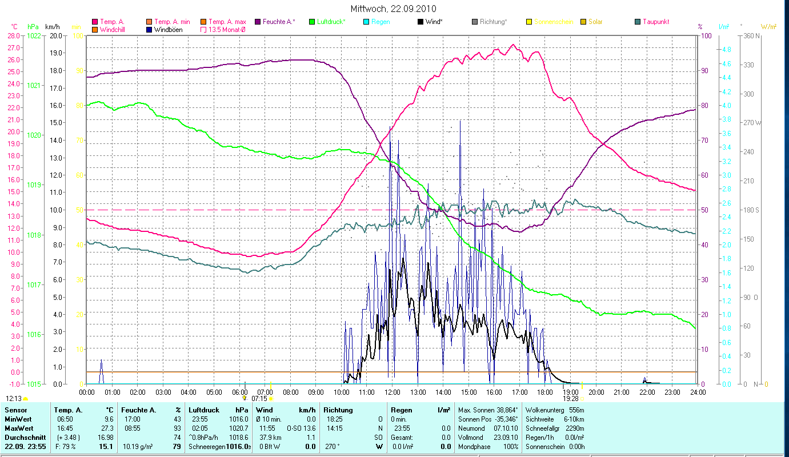The height and width of the screenshot is (457, 789).
Task: Click the Temp. A. max legend color box
Action: (x=203, y=22)
